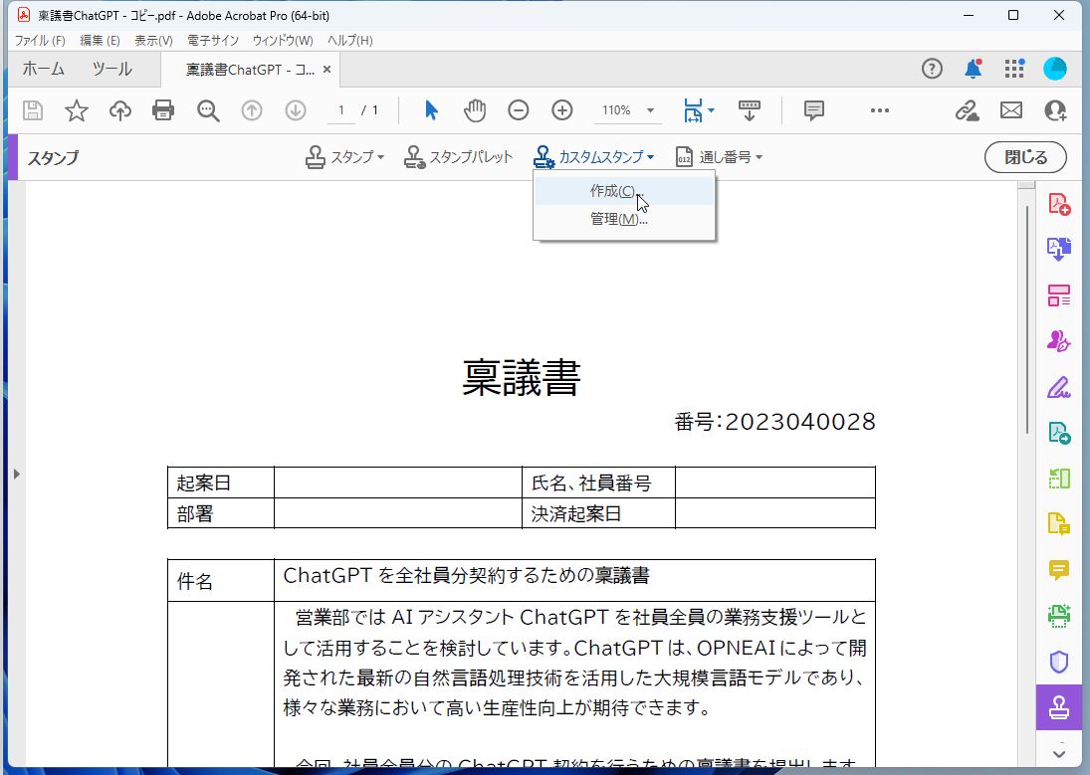The width and height of the screenshot is (1090, 775).
Task: Click the vertical scrollbar thumb
Action: tap(1026, 319)
